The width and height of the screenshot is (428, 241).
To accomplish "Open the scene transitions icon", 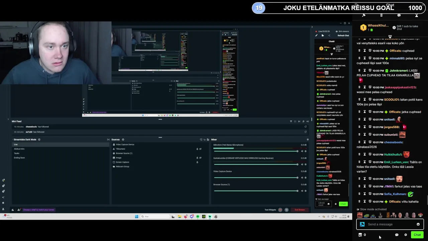I will (x=108, y=140).
